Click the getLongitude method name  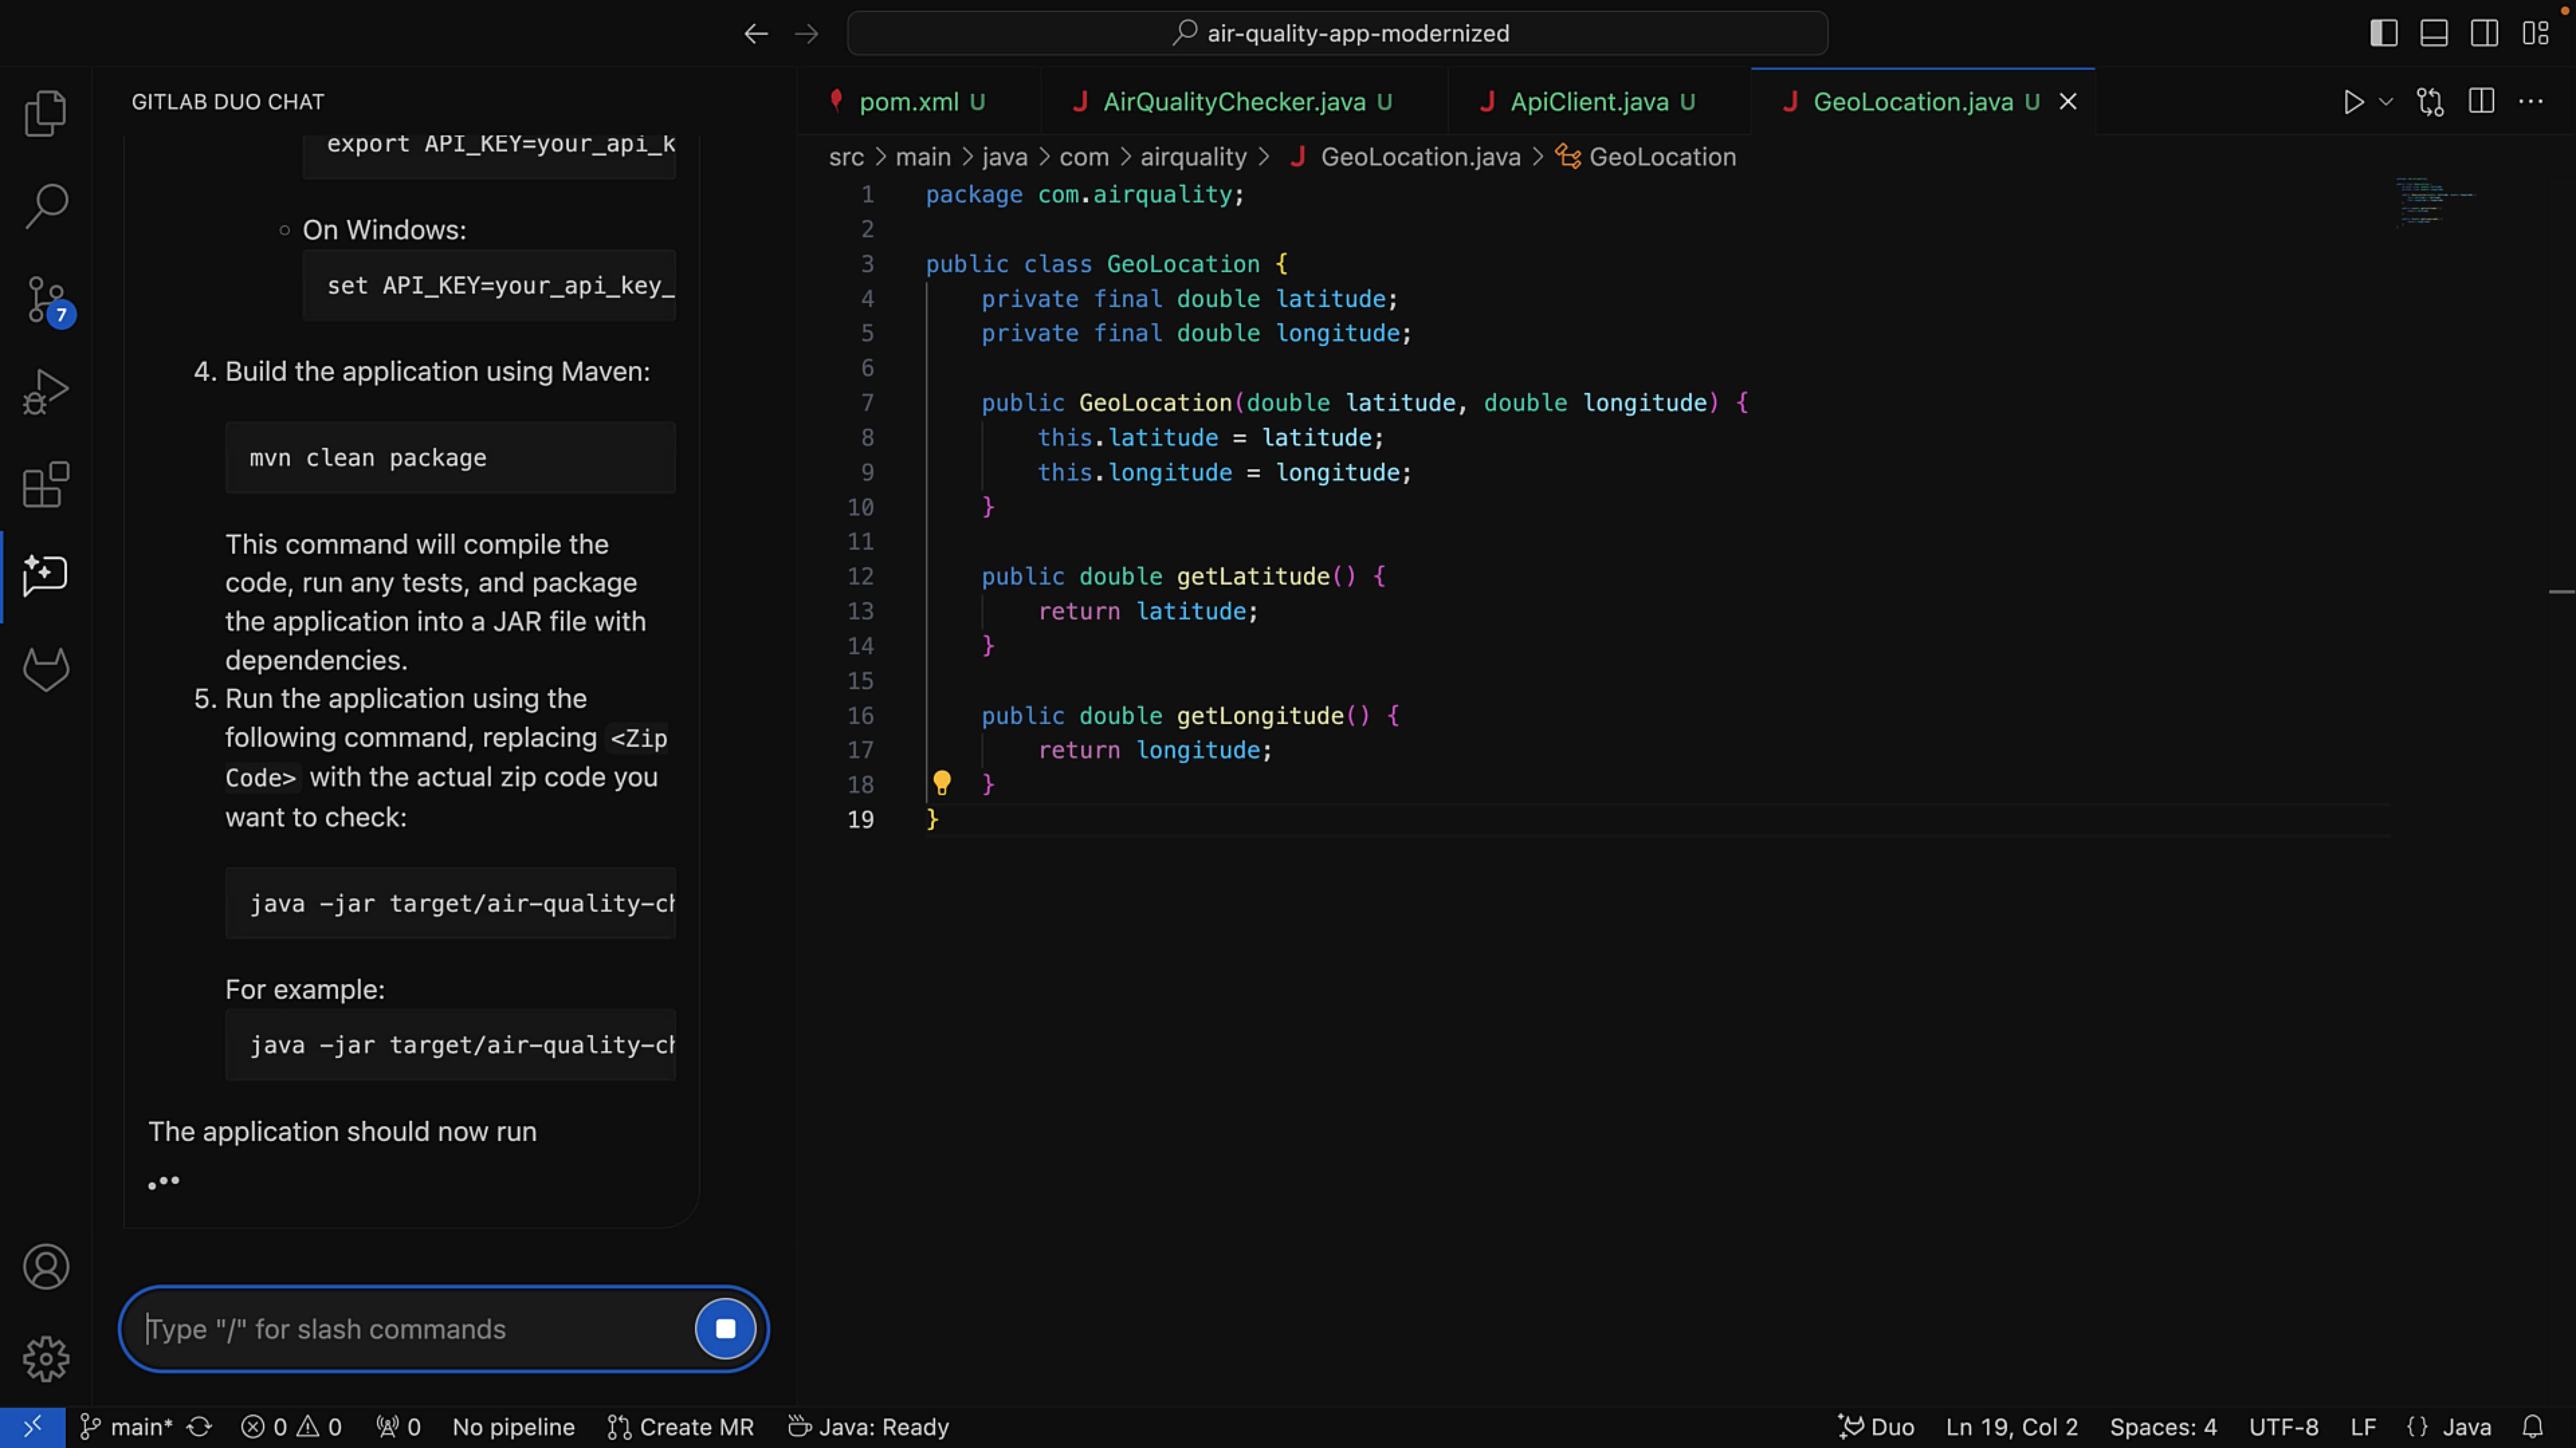(x=1260, y=715)
